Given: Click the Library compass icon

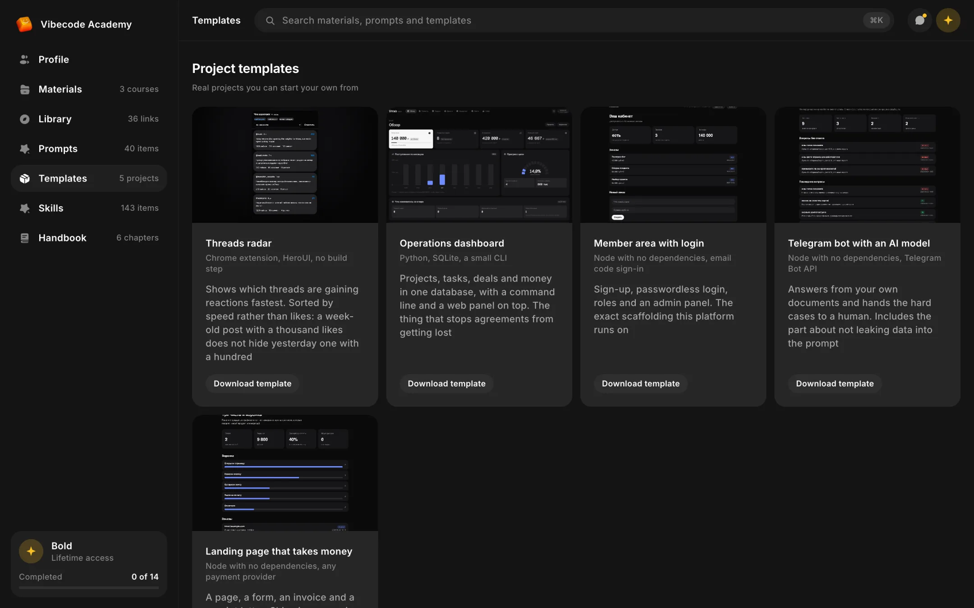Looking at the screenshot, I should (x=24, y=119).
